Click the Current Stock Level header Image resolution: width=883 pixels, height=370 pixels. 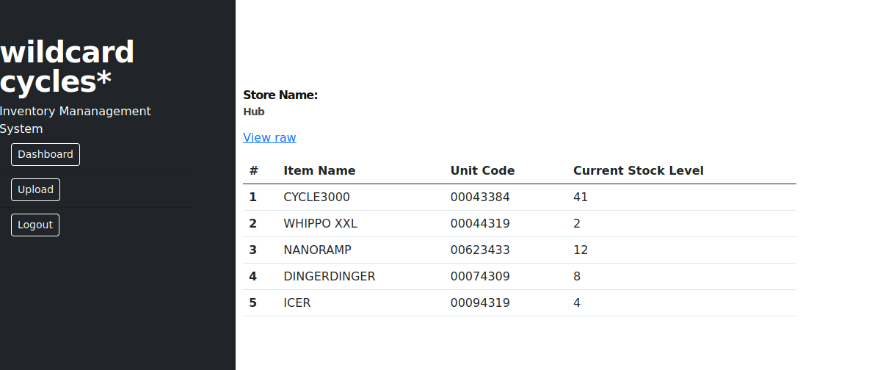click(x=638, y=170)
